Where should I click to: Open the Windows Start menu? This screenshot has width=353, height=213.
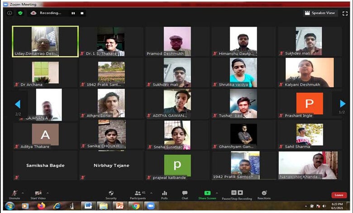tap(10, 206)
